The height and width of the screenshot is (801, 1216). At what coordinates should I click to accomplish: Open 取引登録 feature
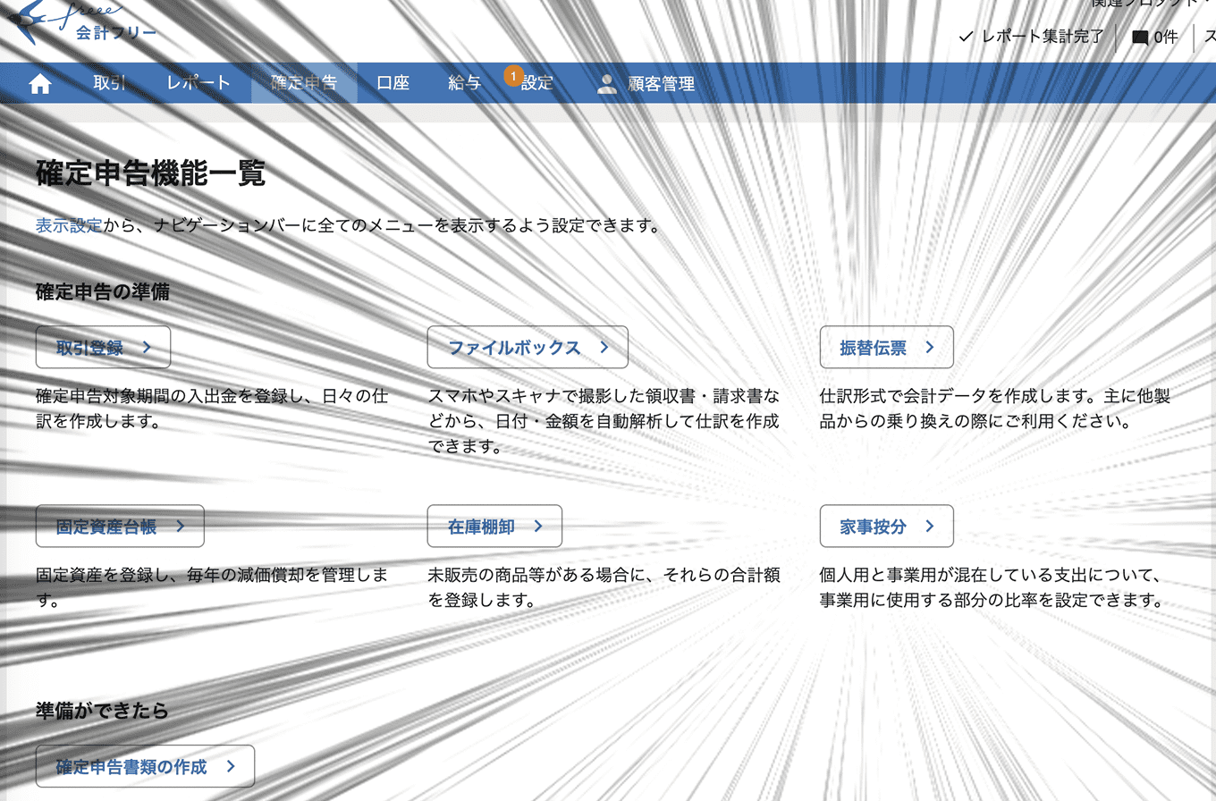(103, 348)
